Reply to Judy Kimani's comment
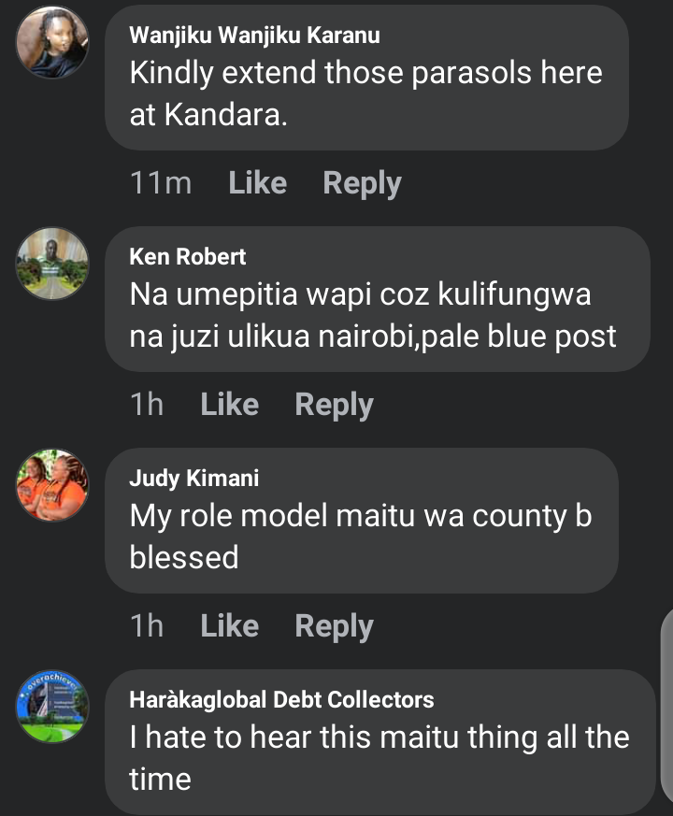The image size is (673, 816). tap(334, 626)
